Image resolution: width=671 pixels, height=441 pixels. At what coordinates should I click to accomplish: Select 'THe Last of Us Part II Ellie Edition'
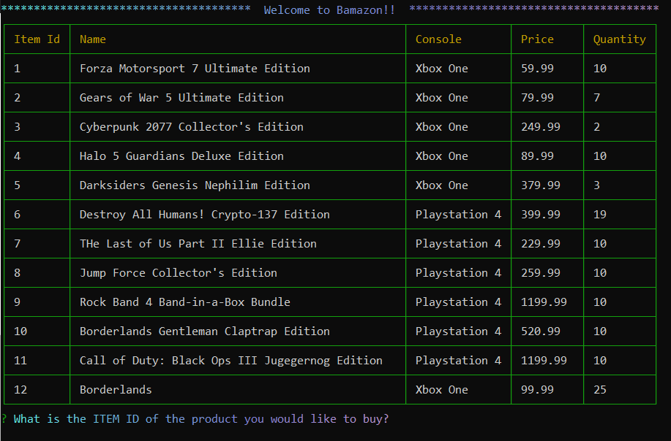coord(198,244)
